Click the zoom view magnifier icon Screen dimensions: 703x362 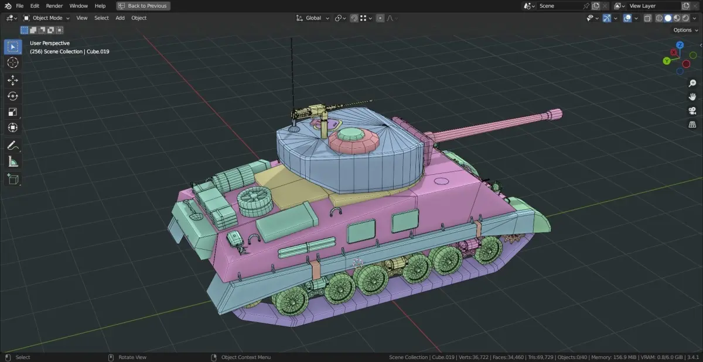(x=692, y=83)
